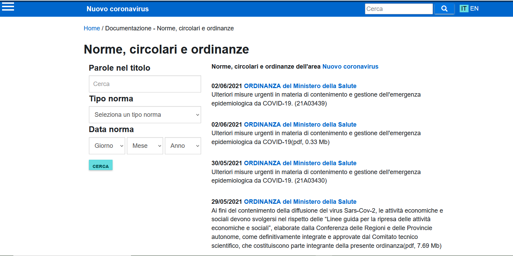Open the 'Seleziona un tipo norma' dropdown
Screen dimensions: 513x256
pyautogui.click(x=145, y=115)
